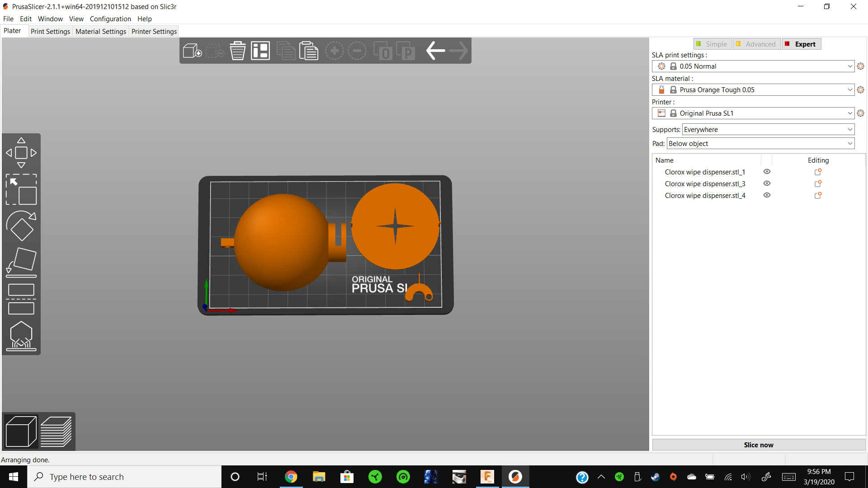The height and width of the screenshot is (488, 868).
Task: Click the Paste toolbar icon
Action: point(309,51)
